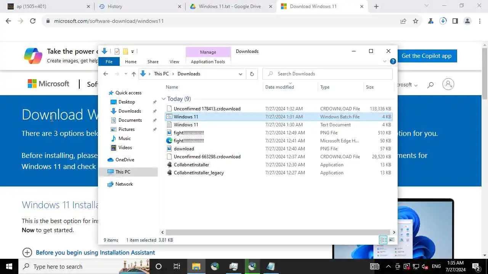Click in the Search Downloads field
Viewport: 488px width, 274px height.
coord(327,74)
